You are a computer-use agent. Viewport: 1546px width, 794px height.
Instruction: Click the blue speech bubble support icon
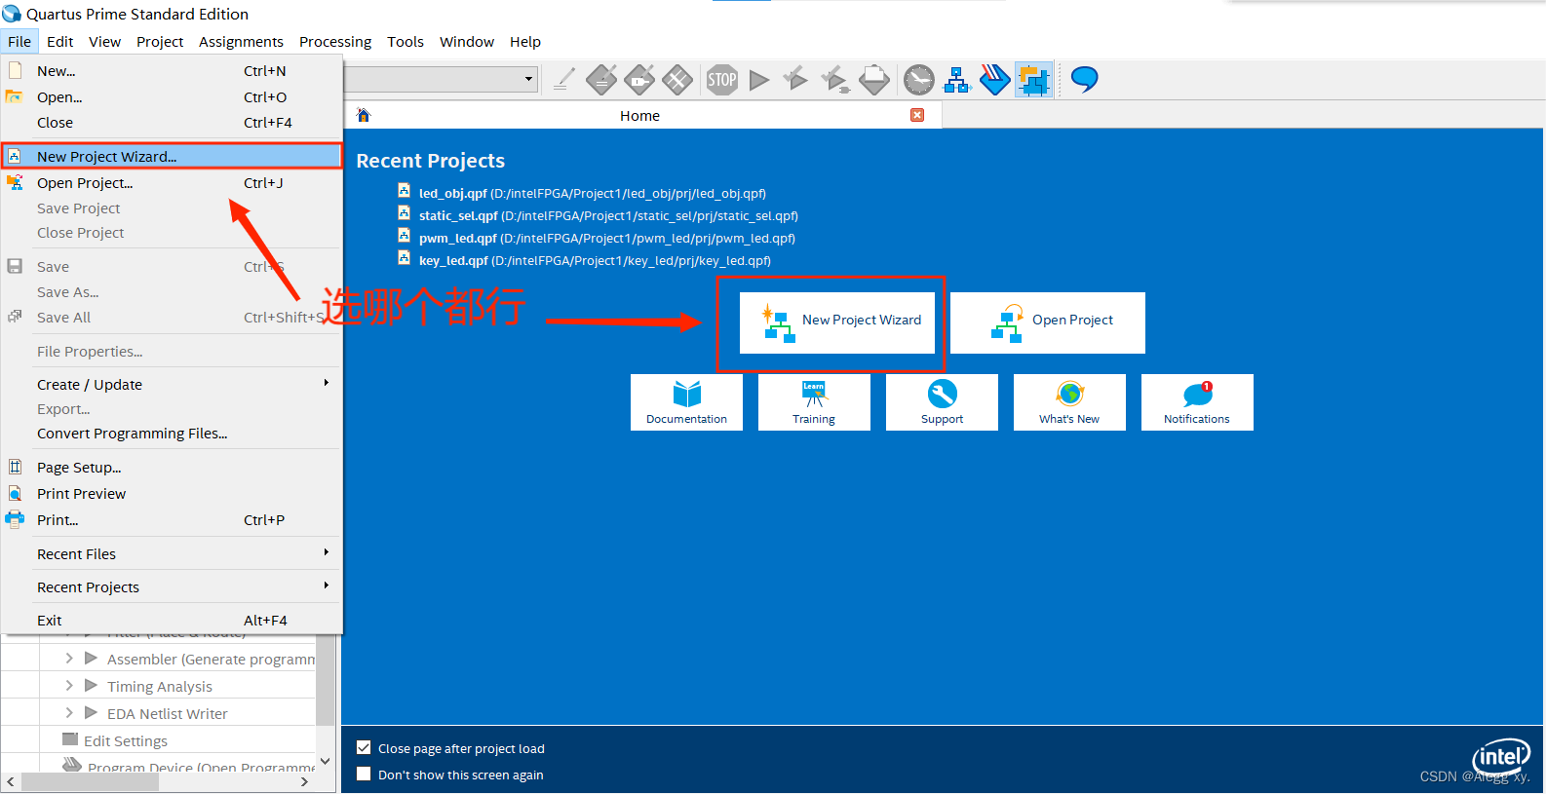[x=1084, y=79]
